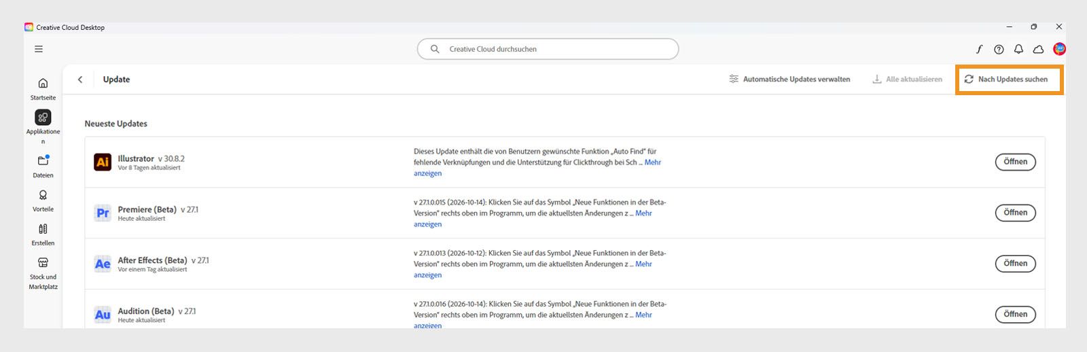Click Creative Cloud logo in title bar
Screen dimensions: 1087x352
[29, 27]
